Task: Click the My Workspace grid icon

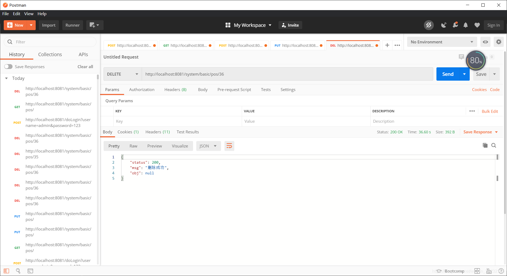Action: coord(228,25)
